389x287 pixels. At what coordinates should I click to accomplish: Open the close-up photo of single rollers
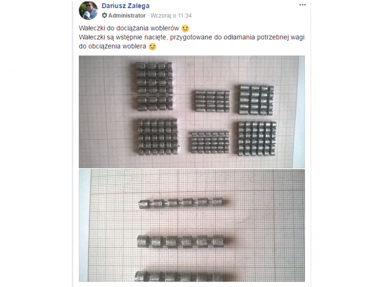tap(192, 225)
